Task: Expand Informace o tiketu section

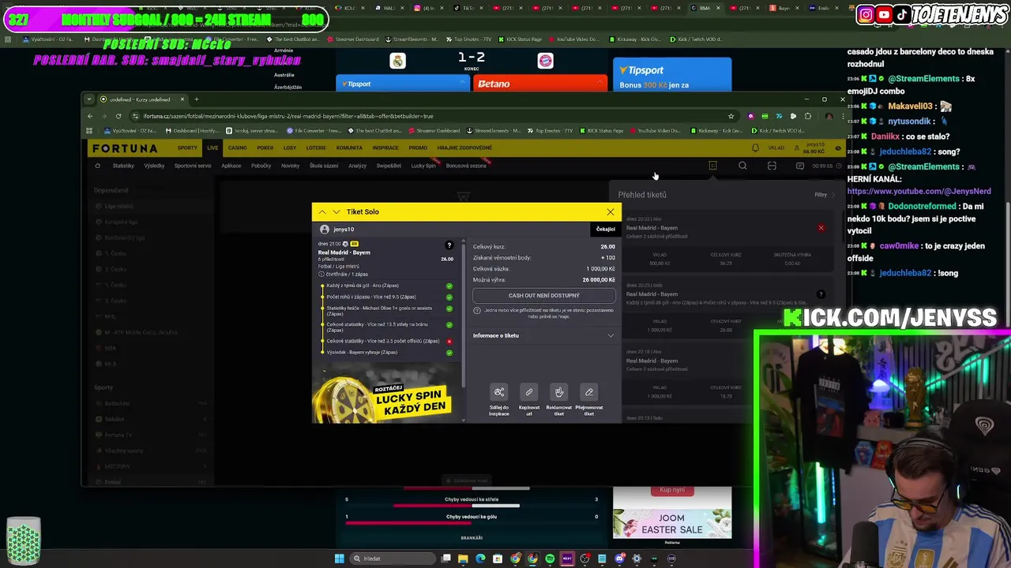Action: 543,335
